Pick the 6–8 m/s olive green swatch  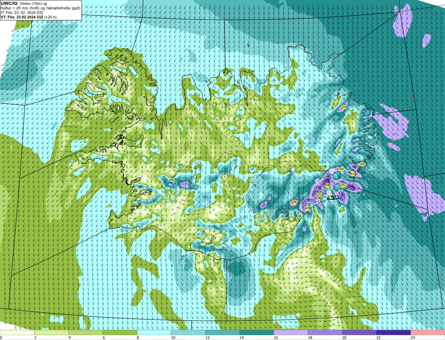pos(120,333)
